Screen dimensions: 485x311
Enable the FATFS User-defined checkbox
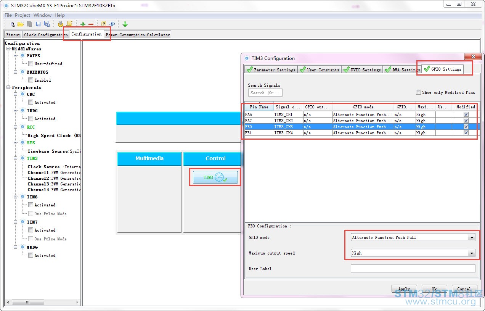click(31, 64)
